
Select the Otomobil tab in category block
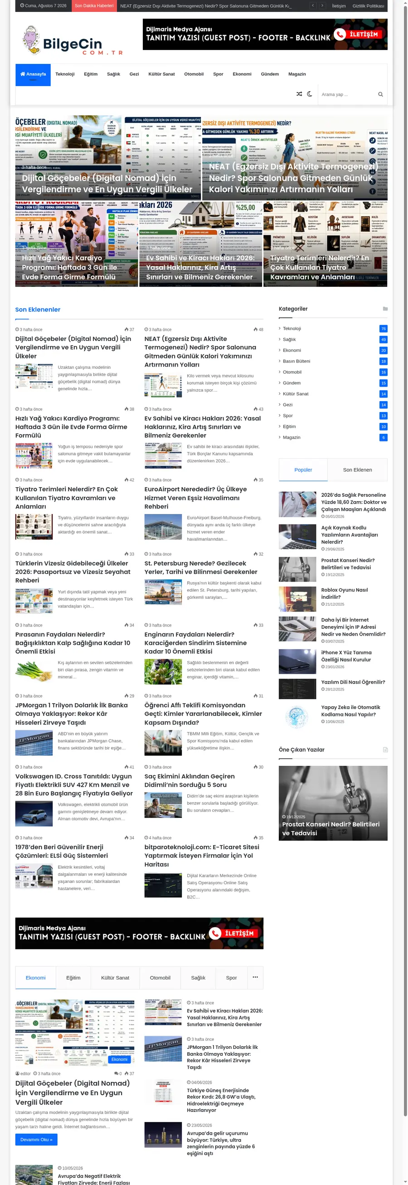click(160, 978)
